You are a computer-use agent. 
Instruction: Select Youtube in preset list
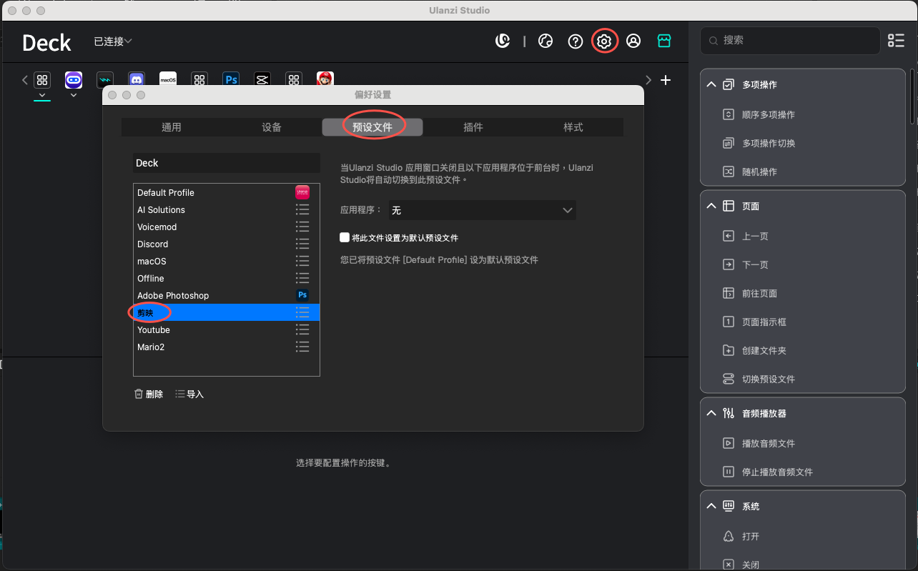point(227,329)
